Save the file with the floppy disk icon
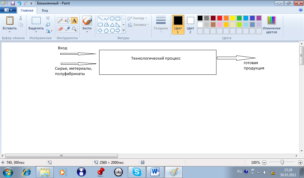Image resolution: width=304 pixels, height=178 pixels. tap(13, 3)
